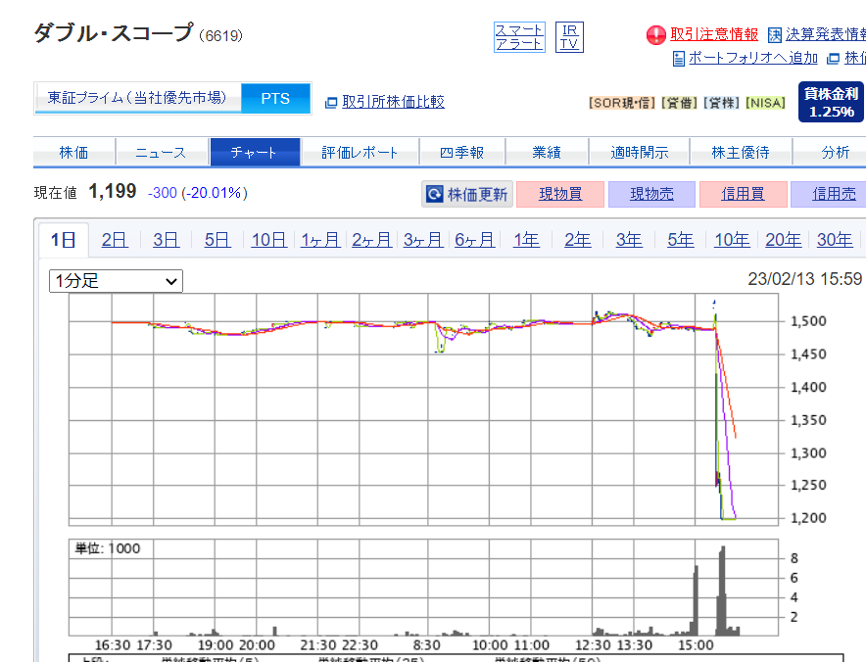Select the 5日 chart period

(x=217, y=240)
